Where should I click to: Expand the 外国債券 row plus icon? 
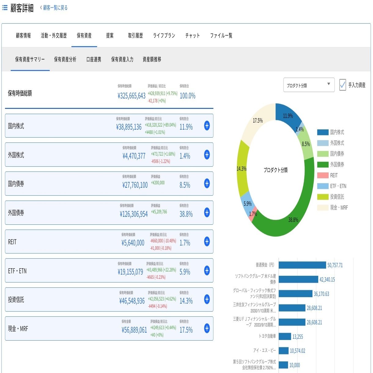(x=207, y=212)
